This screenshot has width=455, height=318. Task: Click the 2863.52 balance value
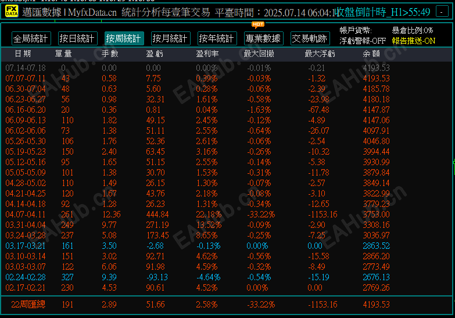click(376, 246)
